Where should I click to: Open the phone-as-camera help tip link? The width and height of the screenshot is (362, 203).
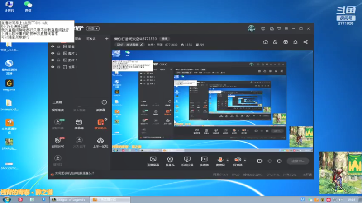pos(74,173)
